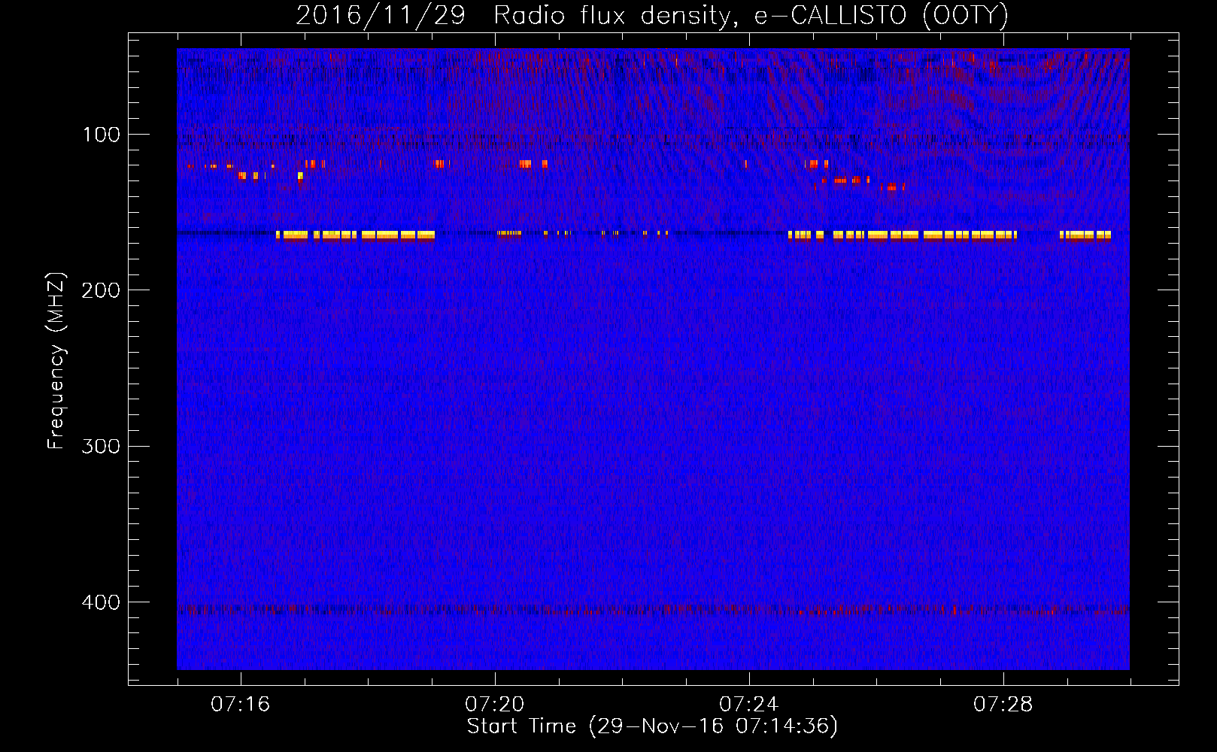Screen dimensions: 1217x752
Task: Click the 07:24 time tick label
Action: click(x=748, y=705)
